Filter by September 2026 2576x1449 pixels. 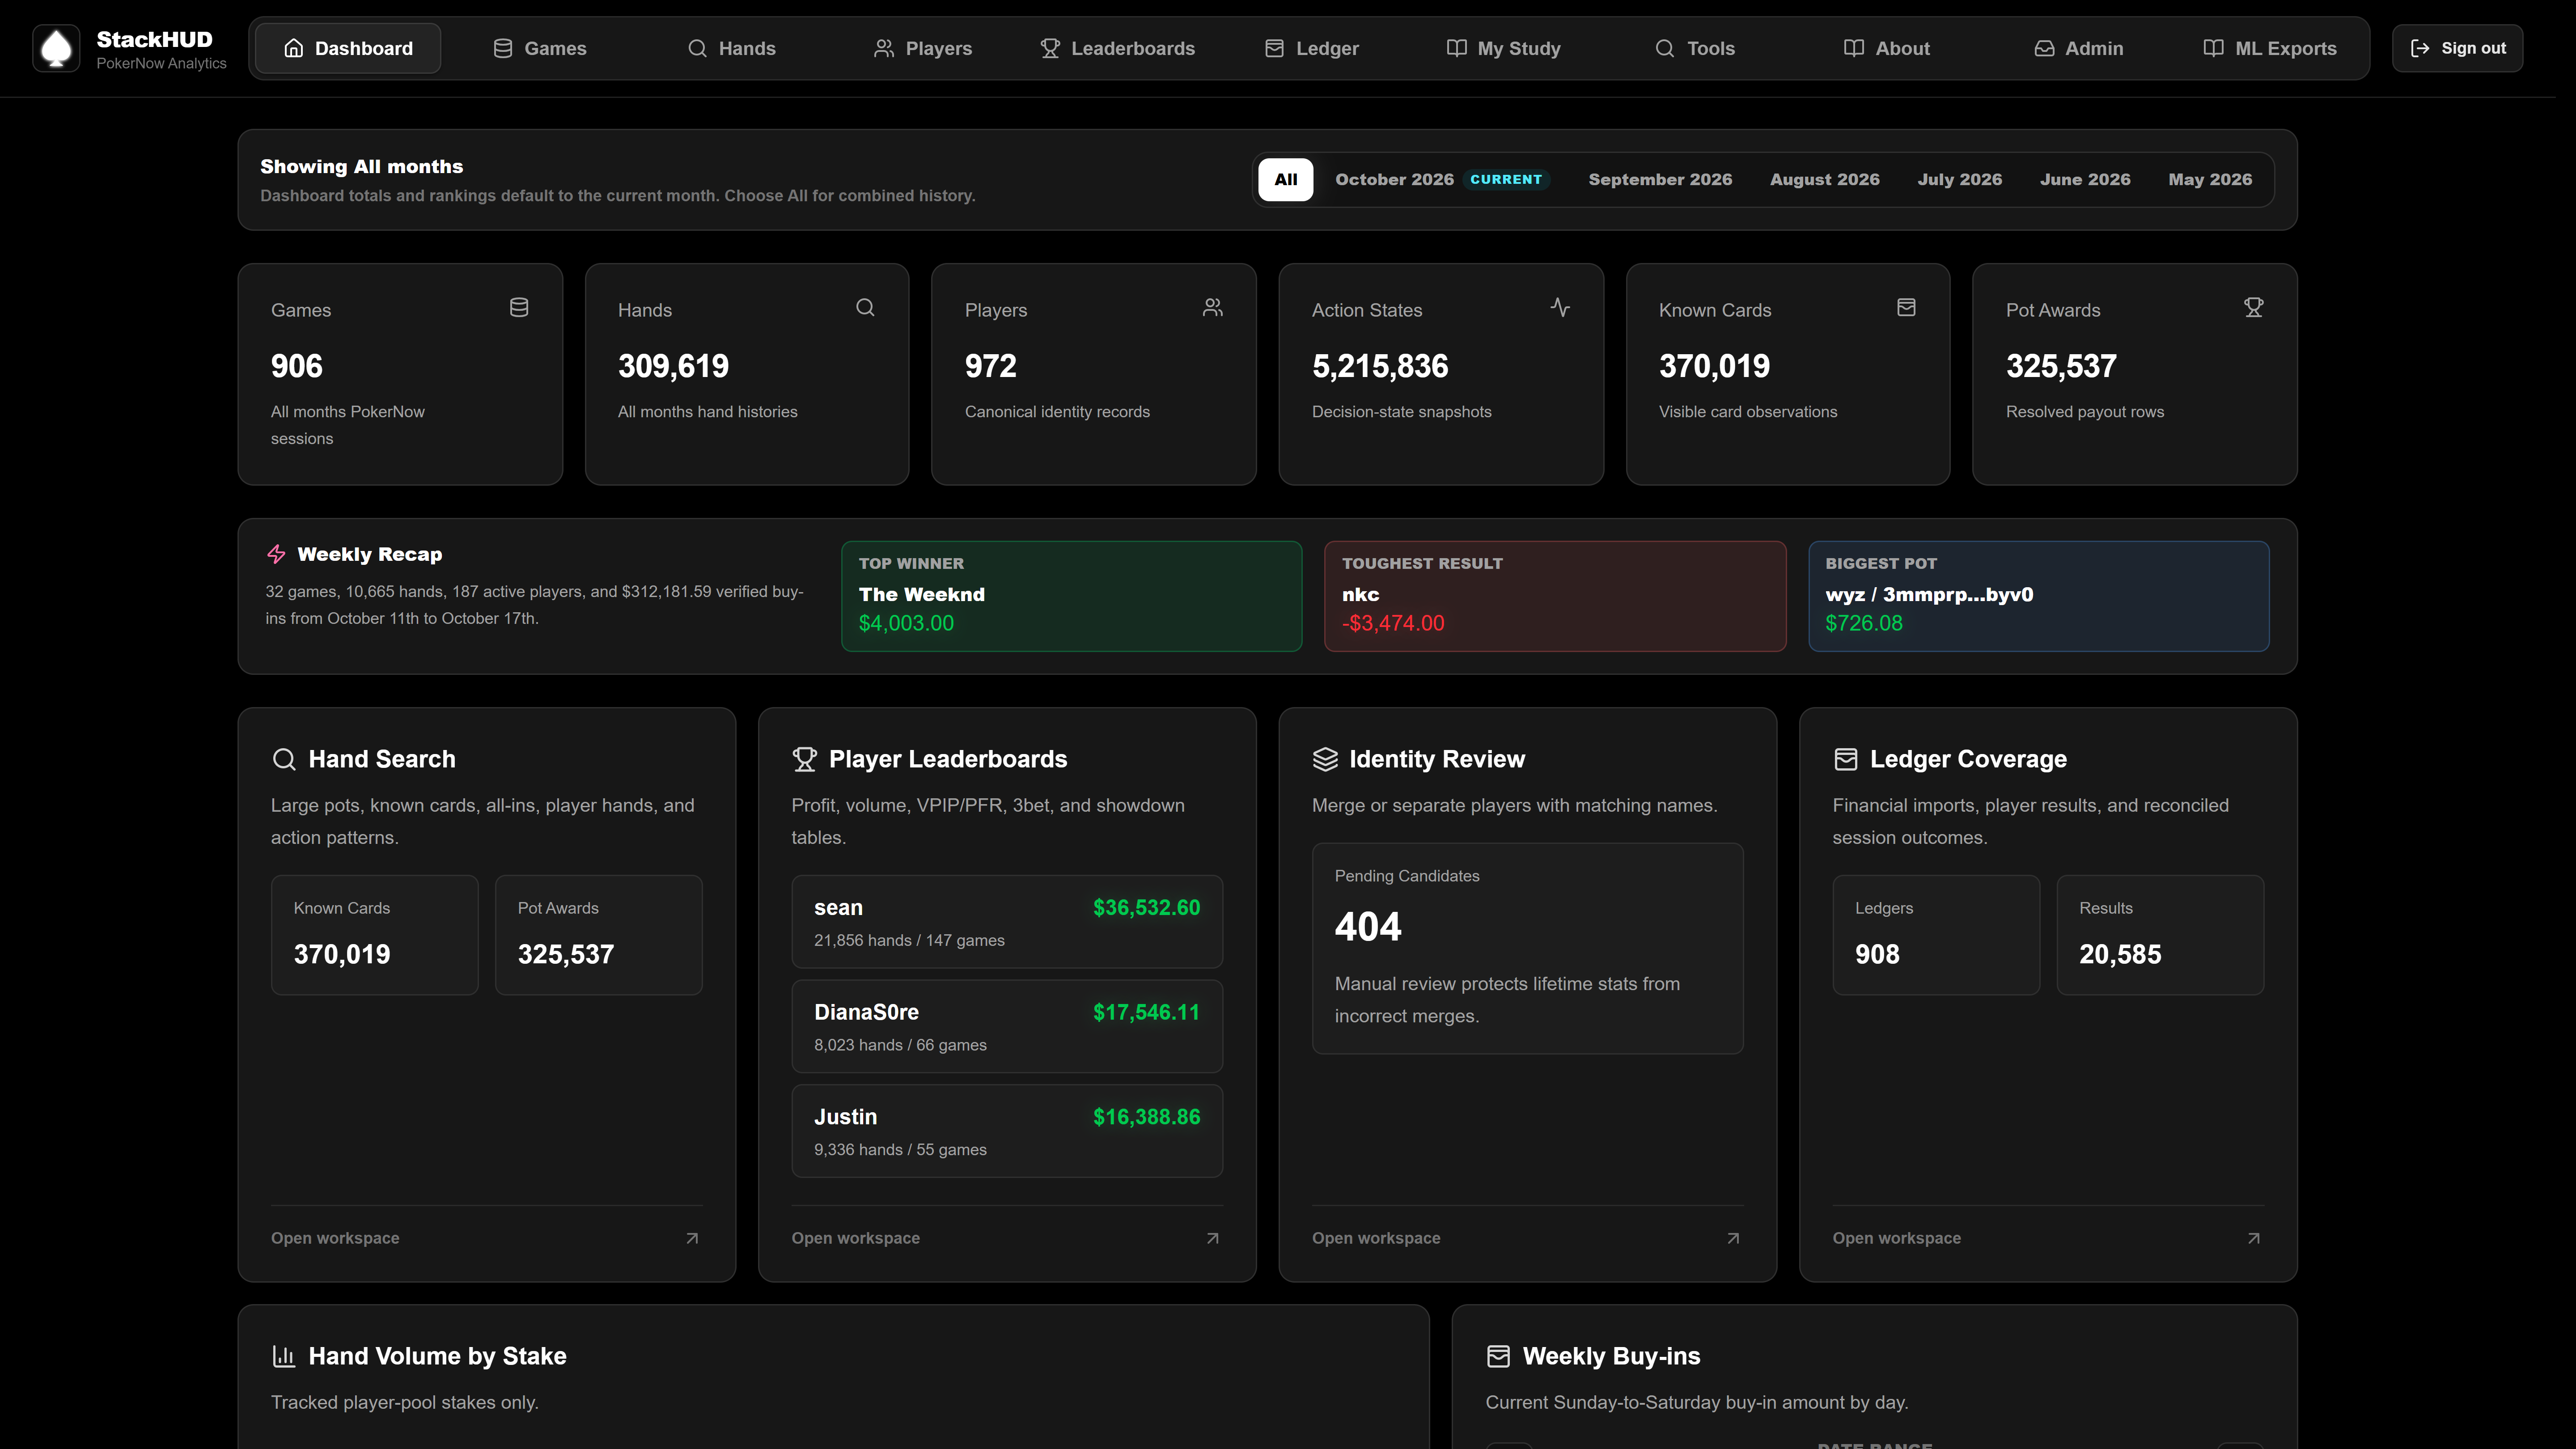coord(1660,180)
